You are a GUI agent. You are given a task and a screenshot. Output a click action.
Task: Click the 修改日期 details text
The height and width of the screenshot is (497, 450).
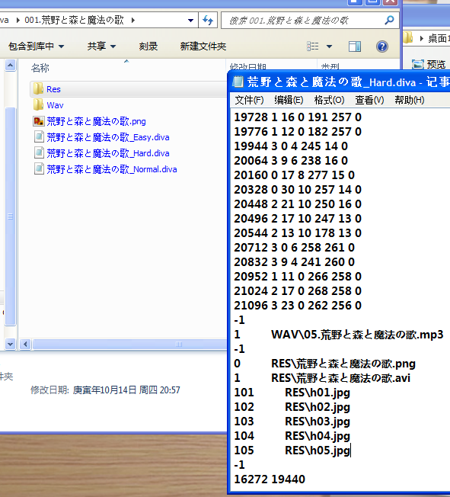pyautogui.click(x=105, y=390)
